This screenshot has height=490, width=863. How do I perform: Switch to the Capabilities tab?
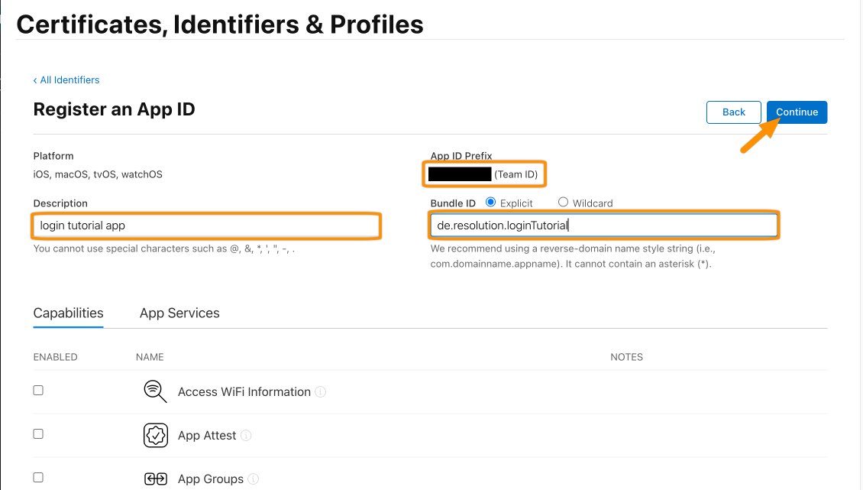click(x=68, y=313)
